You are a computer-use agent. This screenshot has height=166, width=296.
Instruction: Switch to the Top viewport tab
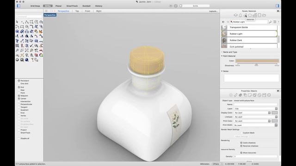77,11
